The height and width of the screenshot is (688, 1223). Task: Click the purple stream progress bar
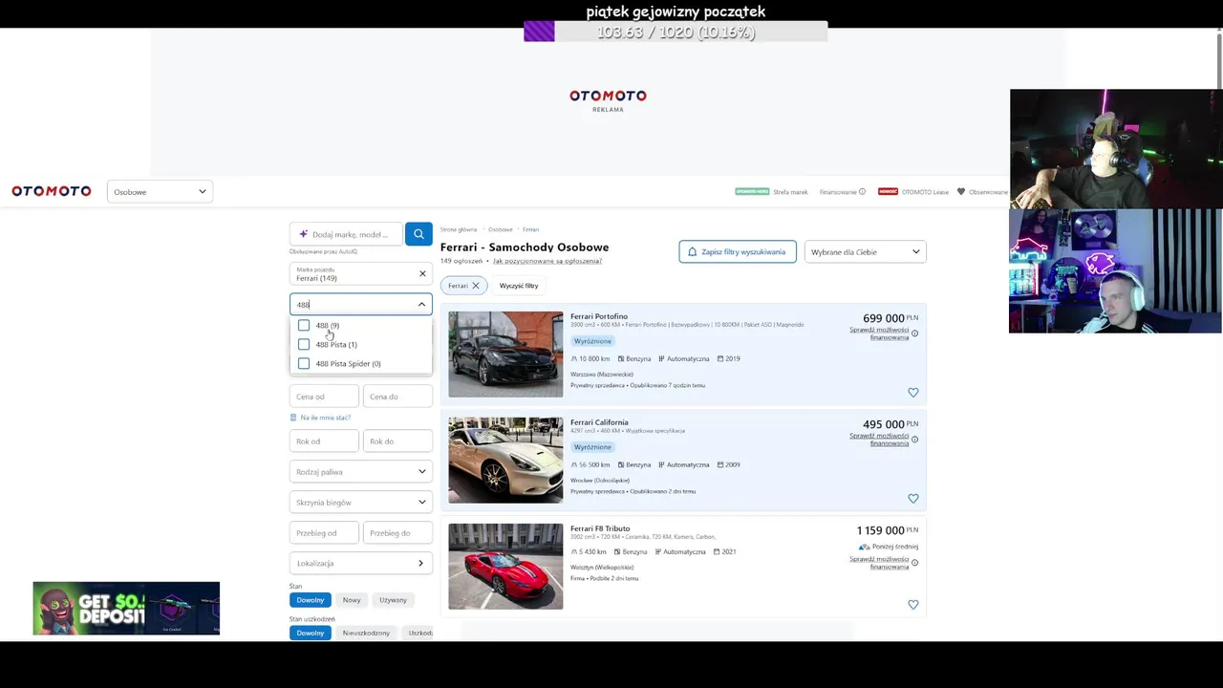(x=539, y=32)
